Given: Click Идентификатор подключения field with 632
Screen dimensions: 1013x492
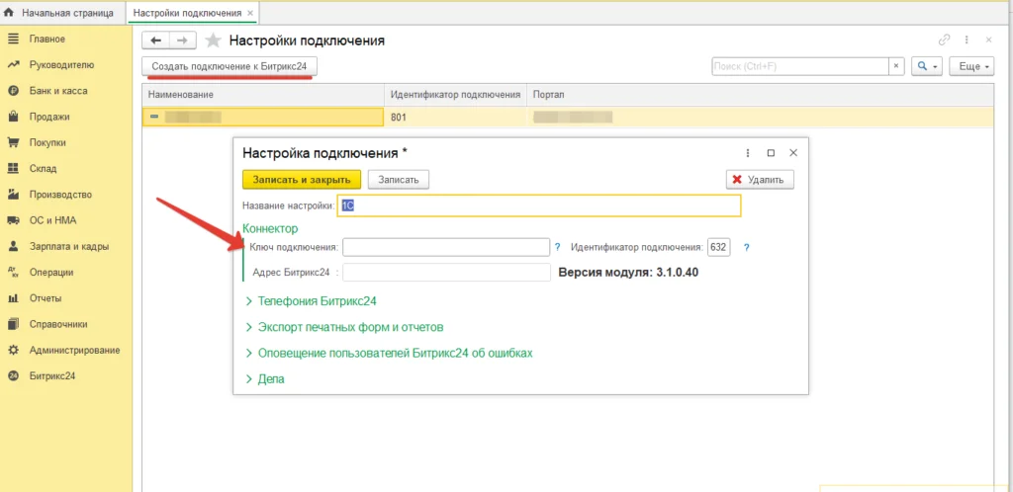Looking at the screenshot, I should pos(719,247).
